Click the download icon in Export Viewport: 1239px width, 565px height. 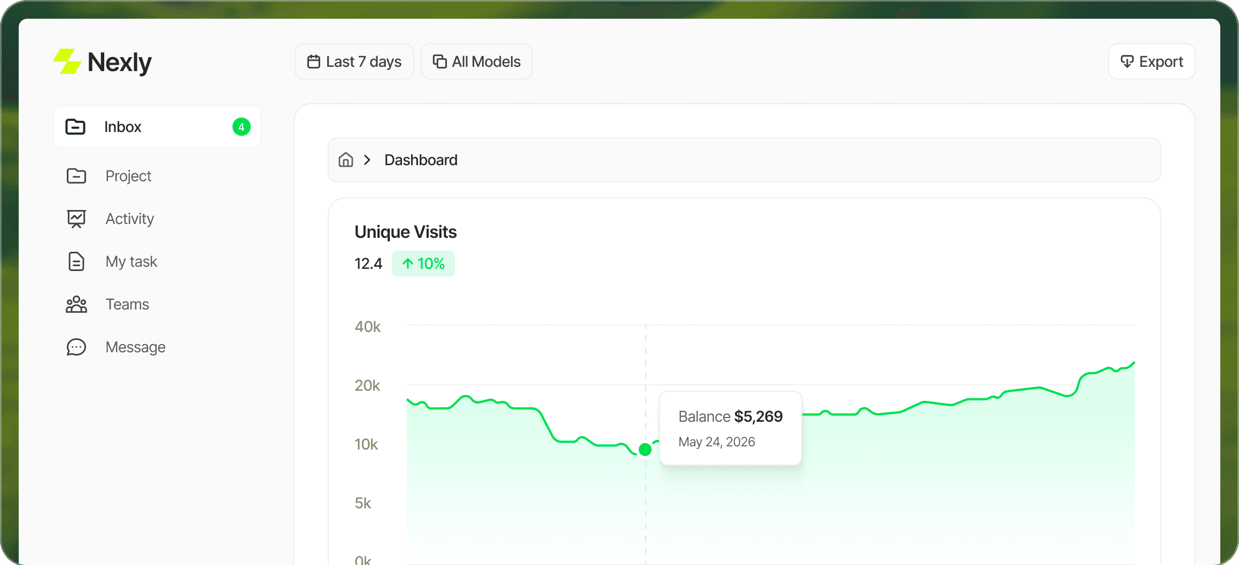[1127, 62]
